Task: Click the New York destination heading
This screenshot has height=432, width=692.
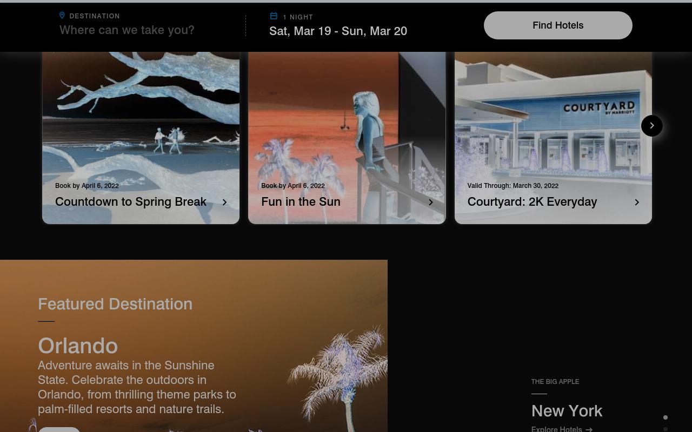Action: tap(567, 411)
